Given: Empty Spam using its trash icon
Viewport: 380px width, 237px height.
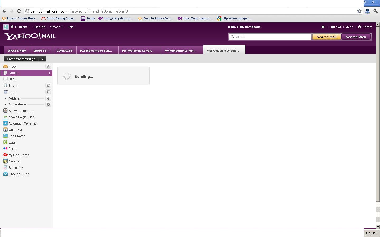Looking at the screenshot, I should pyautogui.click(x=48, y=85).
